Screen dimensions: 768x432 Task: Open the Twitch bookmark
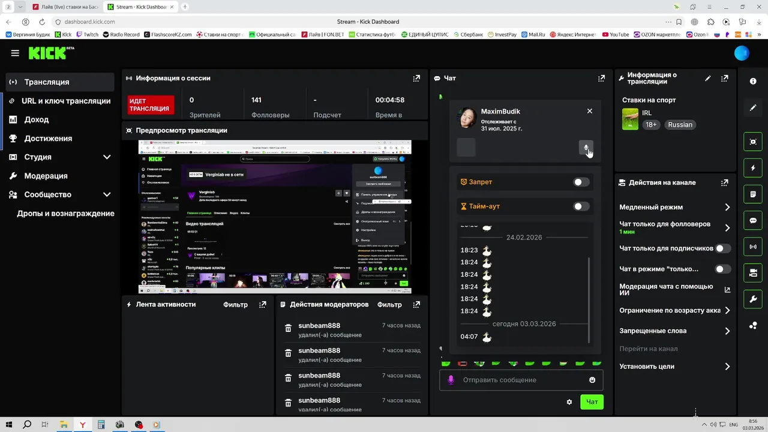click(88, 35)
